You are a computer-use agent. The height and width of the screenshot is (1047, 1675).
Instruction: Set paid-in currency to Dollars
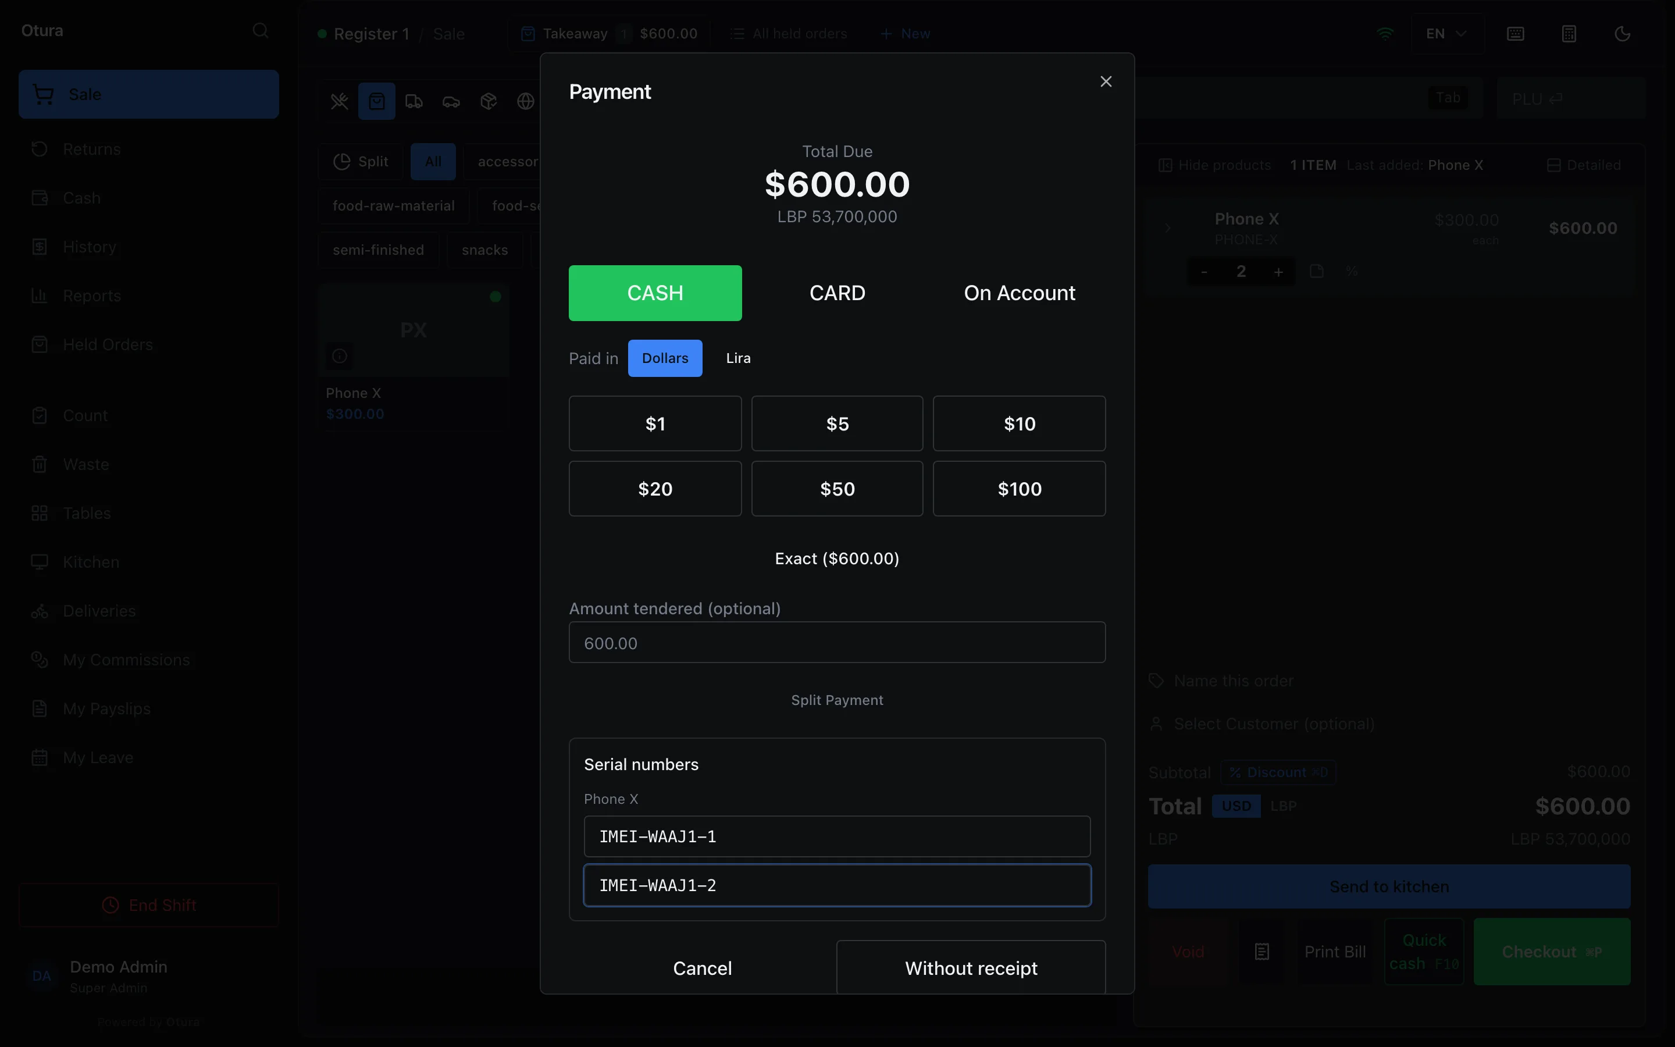click(x=664, y=358)
